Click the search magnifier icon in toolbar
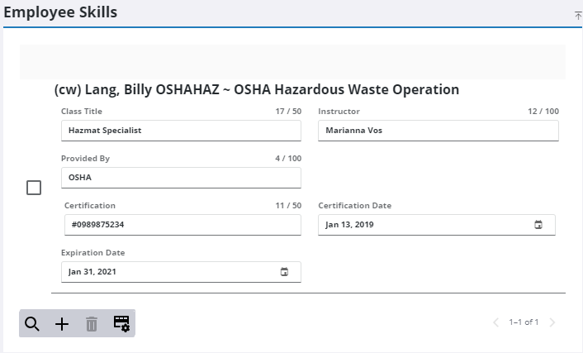The height and width of the screenshot is (353, 583). tap(32, 323)
